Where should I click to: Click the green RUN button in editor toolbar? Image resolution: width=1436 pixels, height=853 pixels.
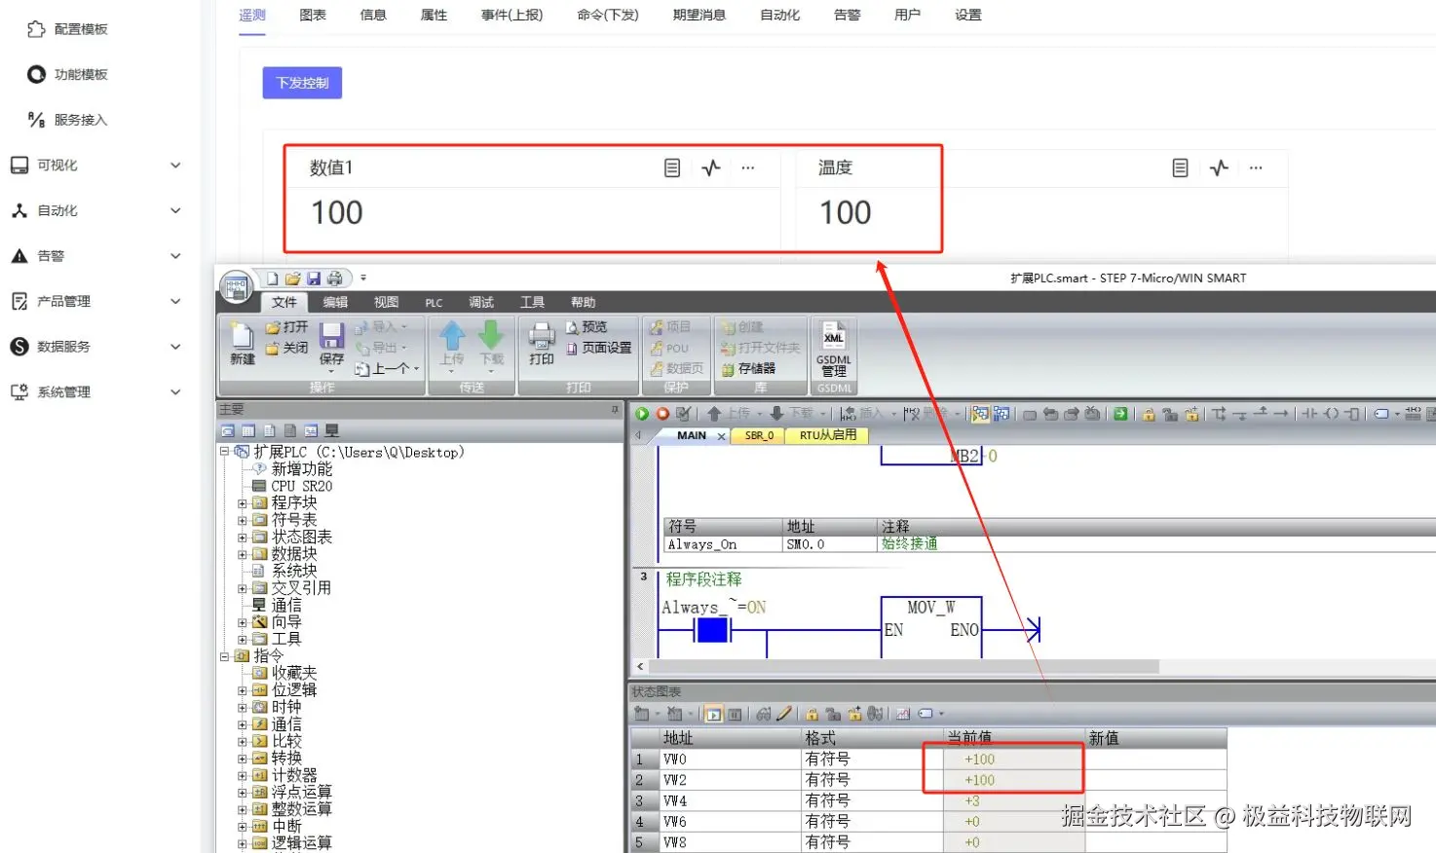pyautogui.click(x=642, y=414)
